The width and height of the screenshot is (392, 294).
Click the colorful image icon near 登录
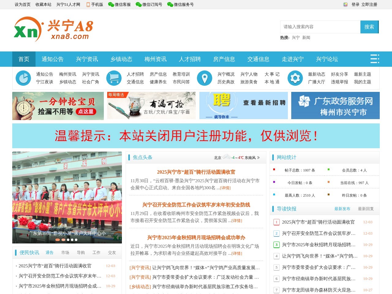click(345, 5)
